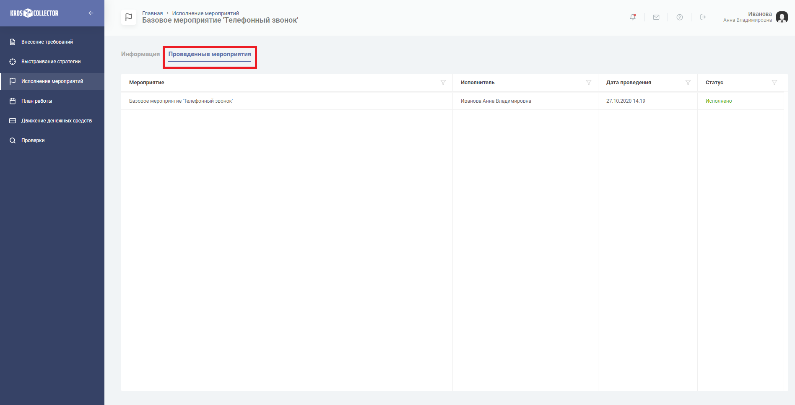Open messages envelope icon

coord(656,17)
